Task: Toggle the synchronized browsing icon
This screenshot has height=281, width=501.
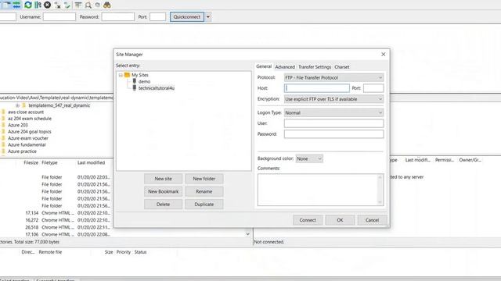Action: pos(97,5)
